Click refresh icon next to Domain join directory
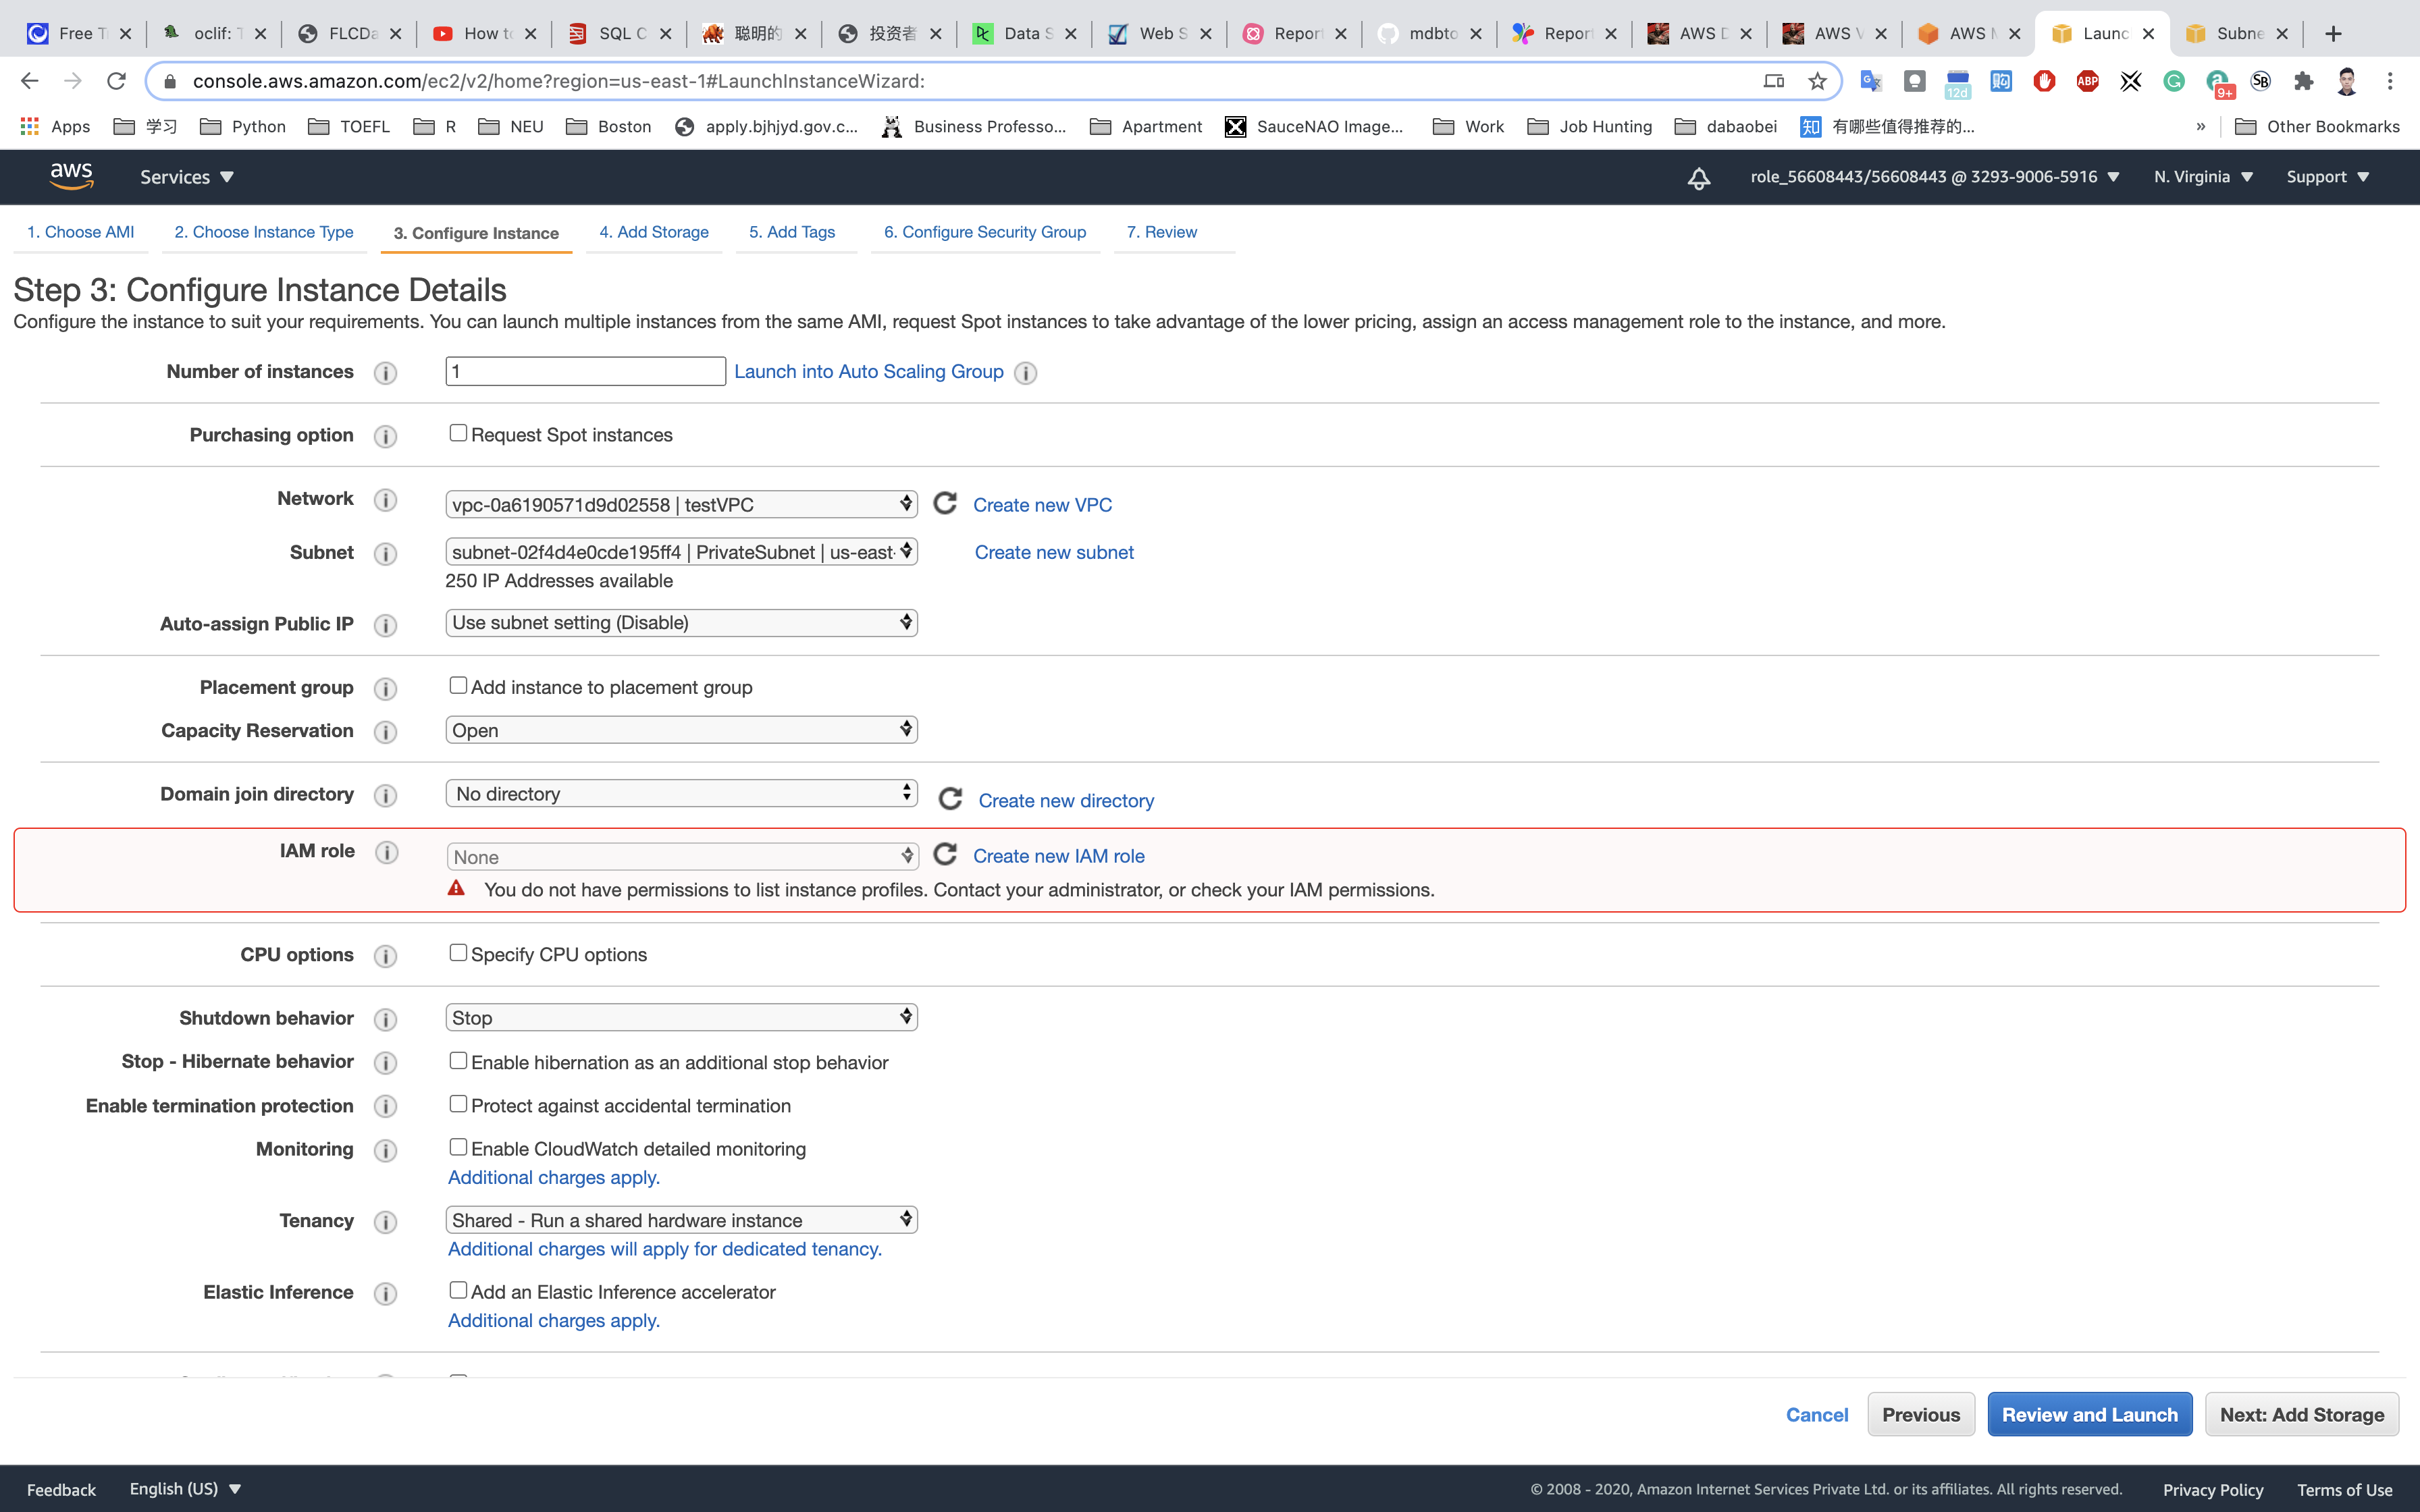 click(950, 799)
